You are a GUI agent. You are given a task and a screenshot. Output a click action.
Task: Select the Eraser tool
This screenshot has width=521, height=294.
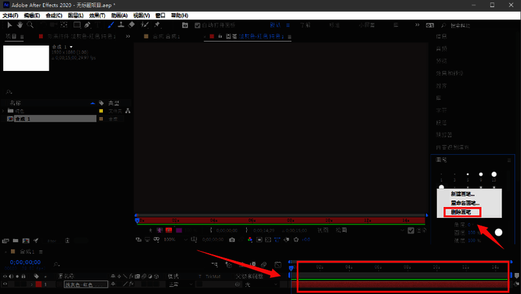tap(132, 25)
